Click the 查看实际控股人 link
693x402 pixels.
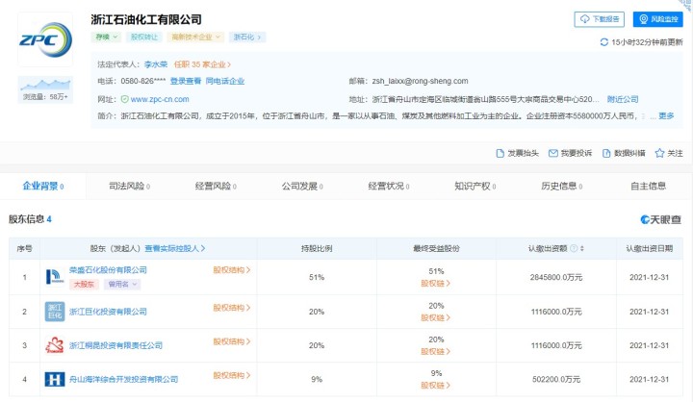pyautogui.click(x=175, y=249)
